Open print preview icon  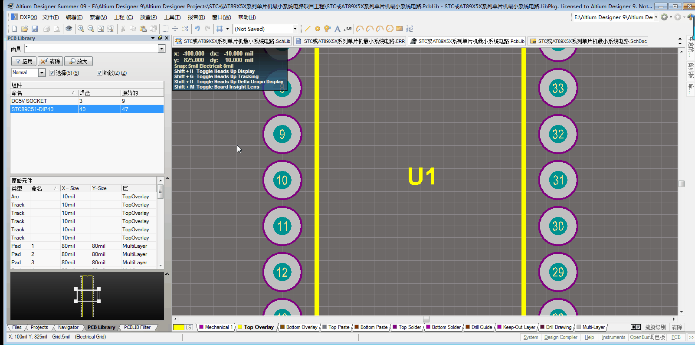[x=57, y=29]
